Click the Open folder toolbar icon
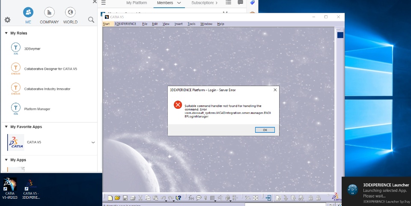The width and height of the screenshot is (411, 206). click(x=117, y=198)
